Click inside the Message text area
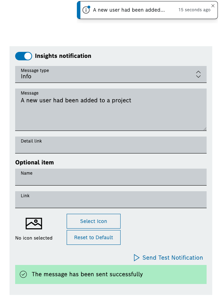This screenshot has height=296, width=220. (x=111, y=113)
